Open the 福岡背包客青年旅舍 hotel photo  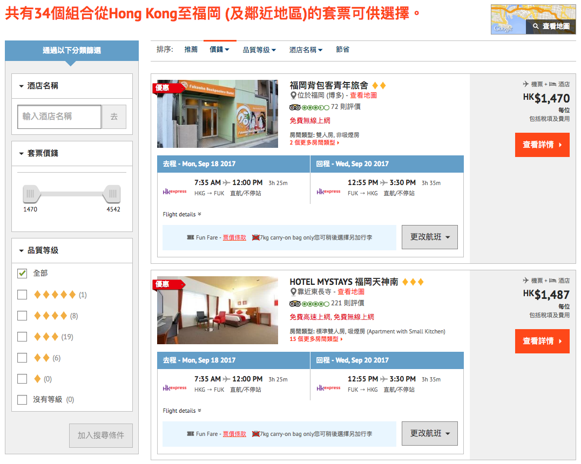[218, 114]
